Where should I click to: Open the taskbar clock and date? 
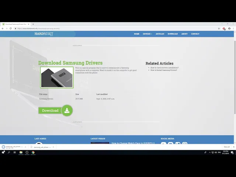[225, 152]
